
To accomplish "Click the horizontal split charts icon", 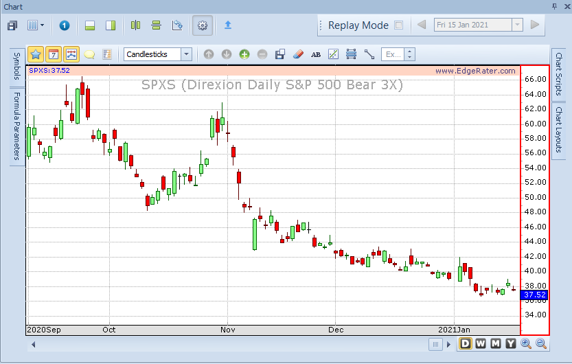I will 156,25.
